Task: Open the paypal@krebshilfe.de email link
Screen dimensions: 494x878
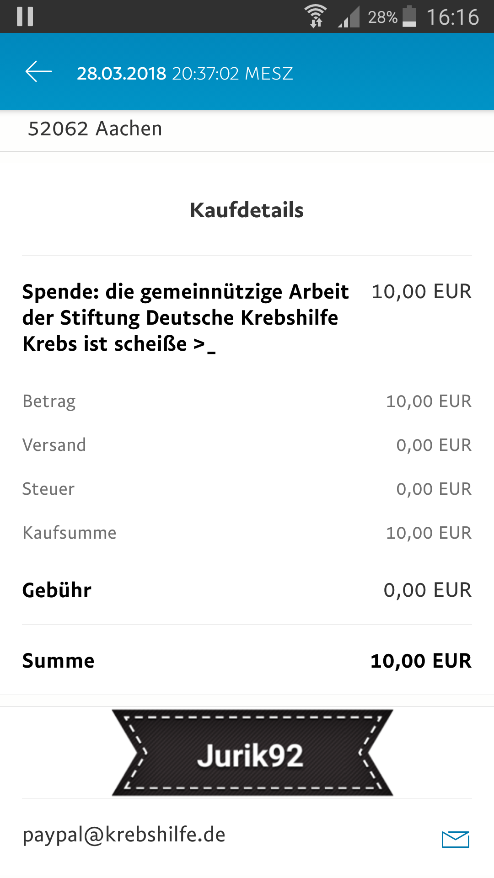Action: click(124, 835)
